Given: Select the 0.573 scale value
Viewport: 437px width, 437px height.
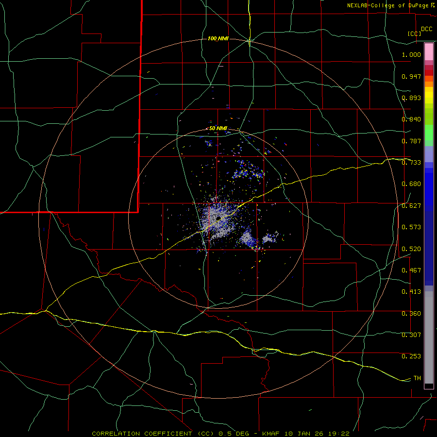Looking at the screenshot, I should click(x=411, y=227).
